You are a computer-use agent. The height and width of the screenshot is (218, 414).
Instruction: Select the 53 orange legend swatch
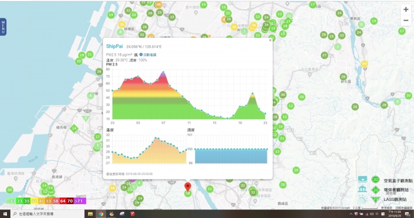click(x=48, y=201)
